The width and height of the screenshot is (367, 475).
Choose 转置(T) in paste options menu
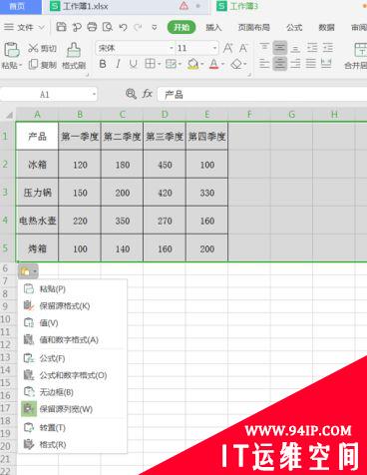[x=53, y=427]
